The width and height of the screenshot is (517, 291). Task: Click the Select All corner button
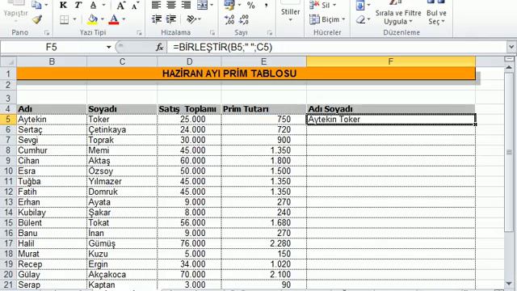pos(8,61)
